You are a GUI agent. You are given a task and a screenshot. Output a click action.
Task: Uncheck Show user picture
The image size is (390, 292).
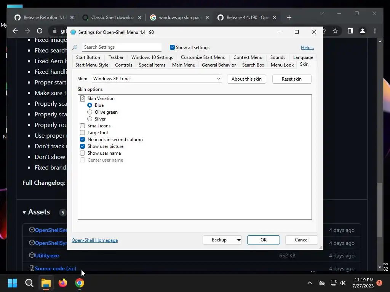click(83, 146)
